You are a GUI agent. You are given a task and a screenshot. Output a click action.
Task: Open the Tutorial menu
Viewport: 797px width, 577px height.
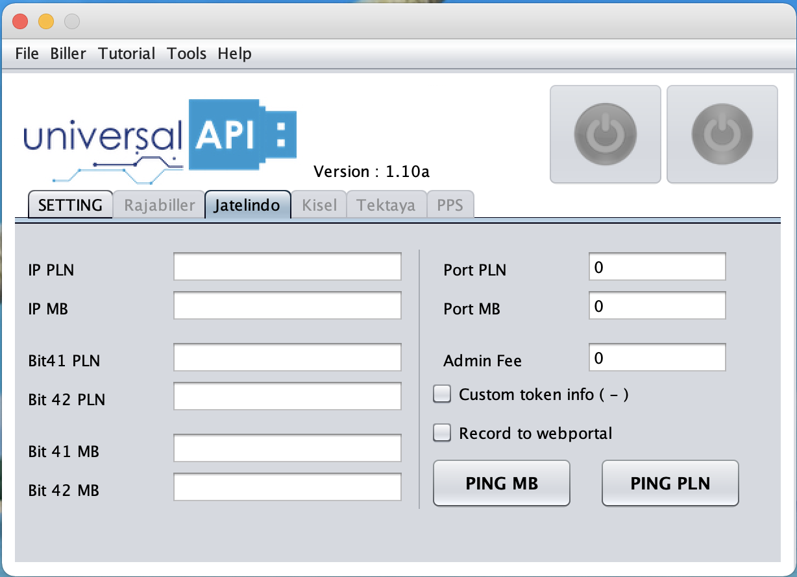pyautogui.click(x=127, y=54)
